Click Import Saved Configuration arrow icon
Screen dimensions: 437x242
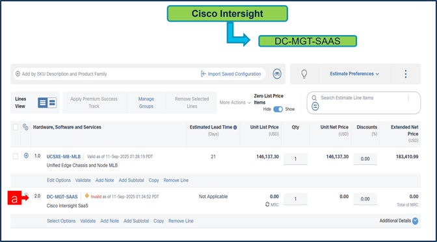[204, 74]
